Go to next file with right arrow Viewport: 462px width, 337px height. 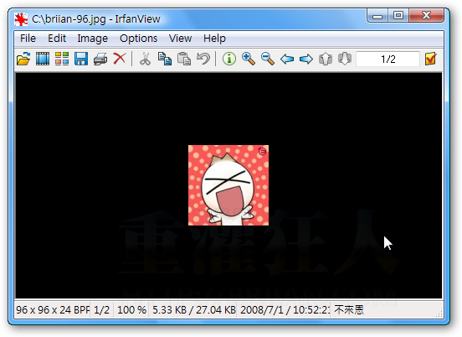point(306,59)
